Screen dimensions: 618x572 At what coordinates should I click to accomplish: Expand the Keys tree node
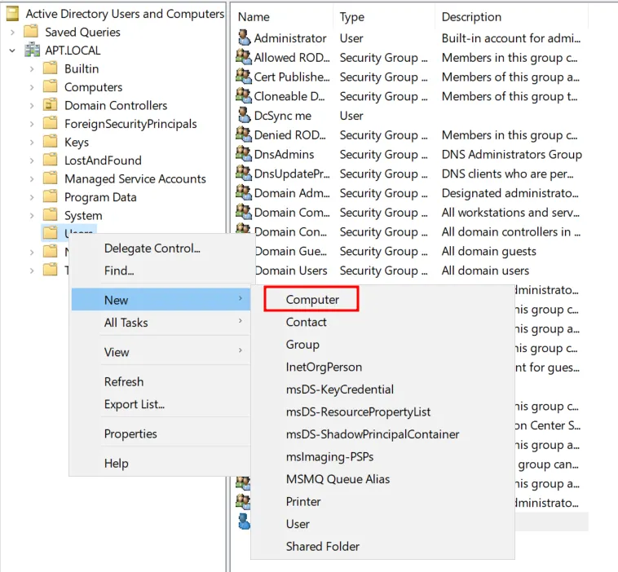(32, 143)
